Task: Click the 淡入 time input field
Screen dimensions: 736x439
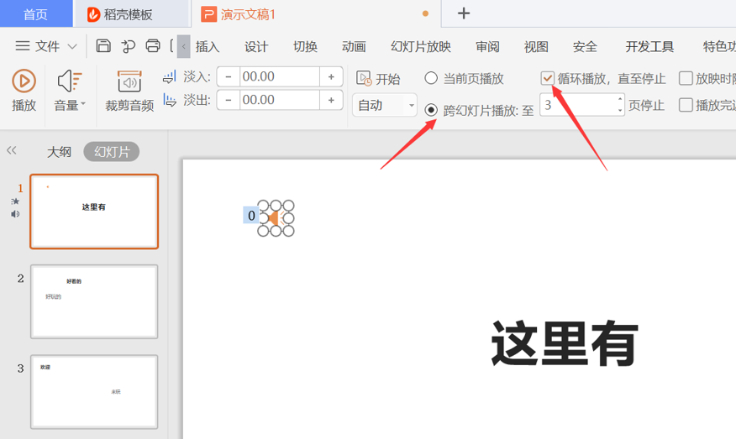Action: point(280,76)
